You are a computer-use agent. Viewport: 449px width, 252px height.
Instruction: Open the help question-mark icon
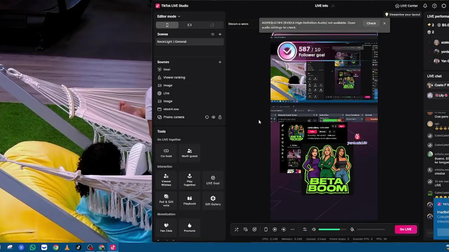coord(434,6)
